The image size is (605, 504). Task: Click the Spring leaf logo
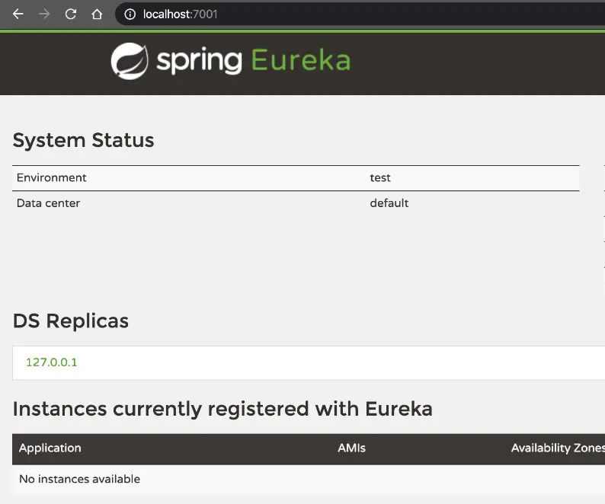coord(130,61)
